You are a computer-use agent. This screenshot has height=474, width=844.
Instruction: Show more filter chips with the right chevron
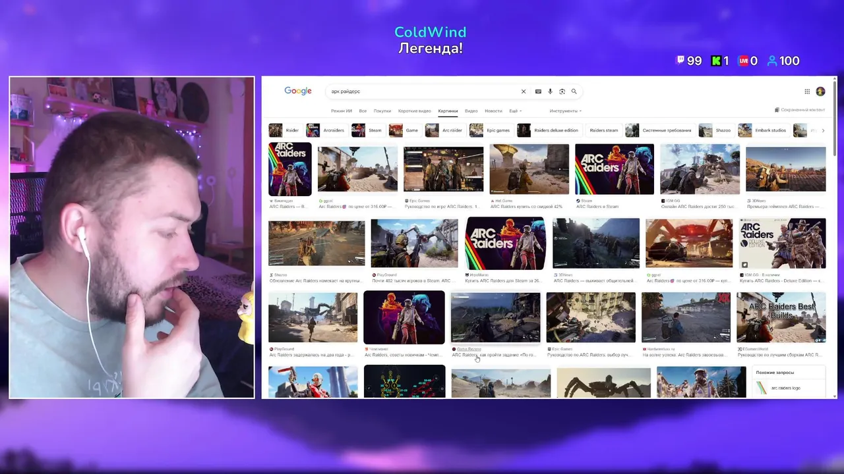tap(823, 130)
